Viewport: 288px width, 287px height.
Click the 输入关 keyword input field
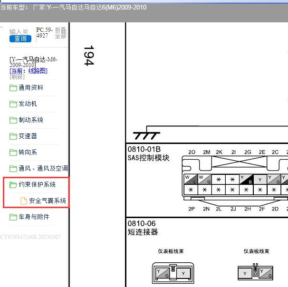pyautogui.click(x=19, y=32)
